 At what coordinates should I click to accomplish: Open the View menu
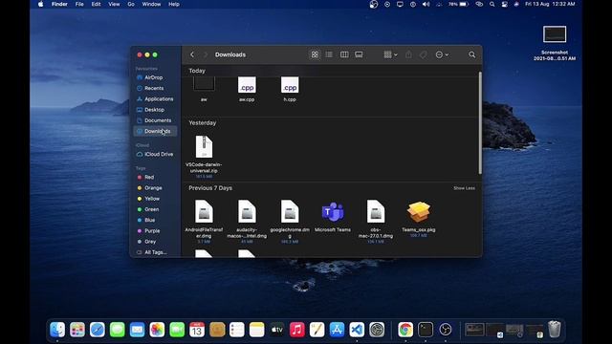tap(114, 4)
